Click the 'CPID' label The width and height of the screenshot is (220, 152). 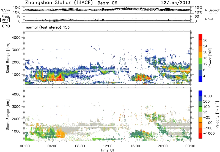pos(6,26)
